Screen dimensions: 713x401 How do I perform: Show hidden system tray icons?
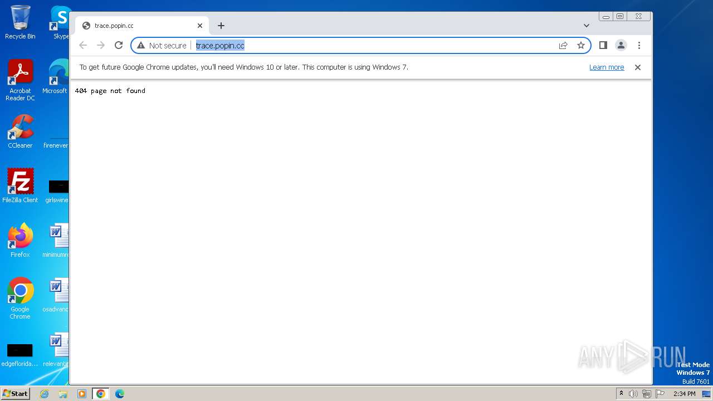pyautogui.click(x=621, y=394)
